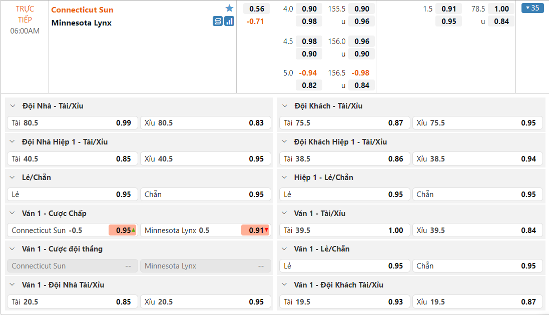The width and height of the screenshot is (549, 315).
Task: Expand the 35 more markets dropdown
Action: click(x=532, y=8)
